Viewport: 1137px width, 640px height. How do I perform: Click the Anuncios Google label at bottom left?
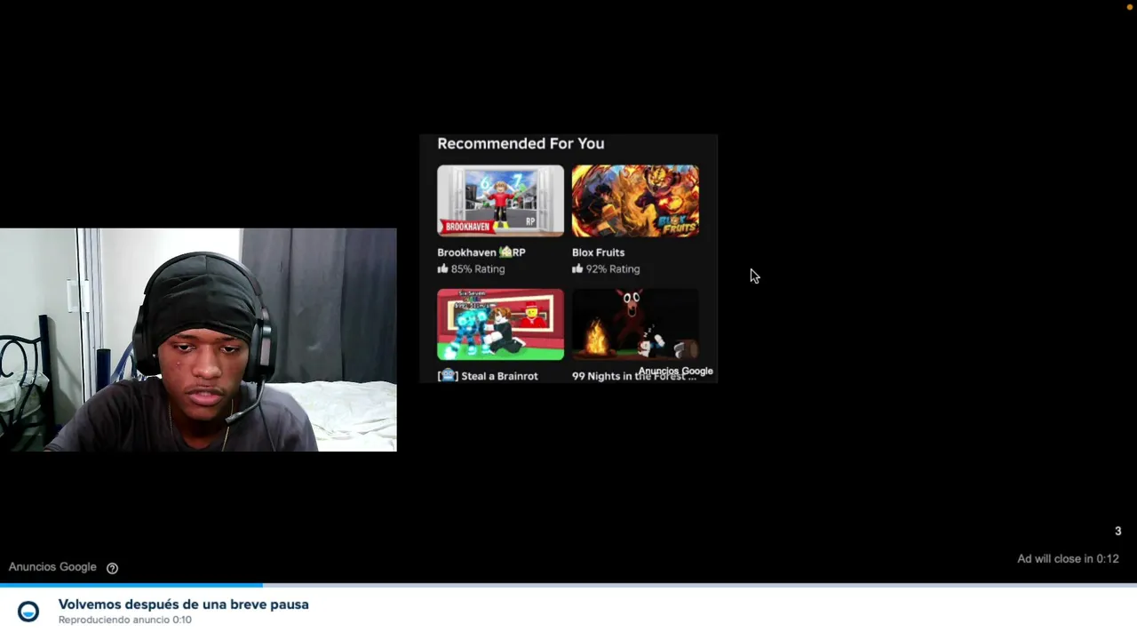52,567
